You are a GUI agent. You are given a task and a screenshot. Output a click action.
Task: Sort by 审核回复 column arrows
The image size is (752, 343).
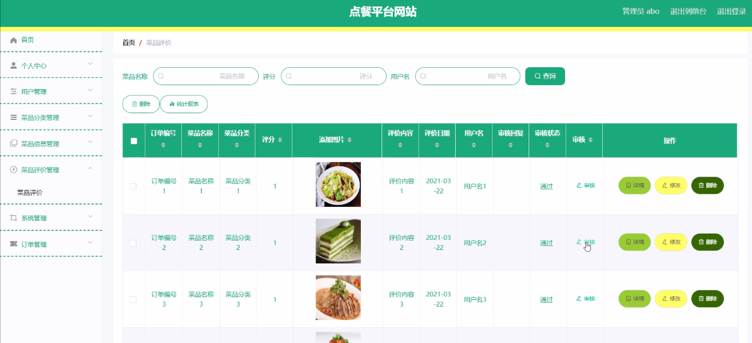coord(511,145)
